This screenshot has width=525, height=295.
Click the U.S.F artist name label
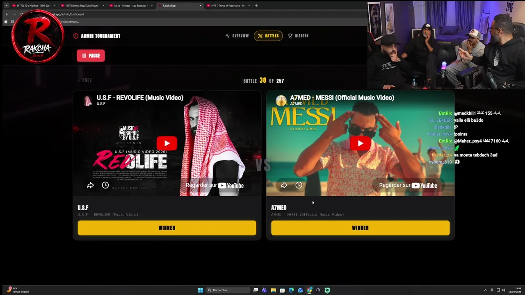[83, 208]
